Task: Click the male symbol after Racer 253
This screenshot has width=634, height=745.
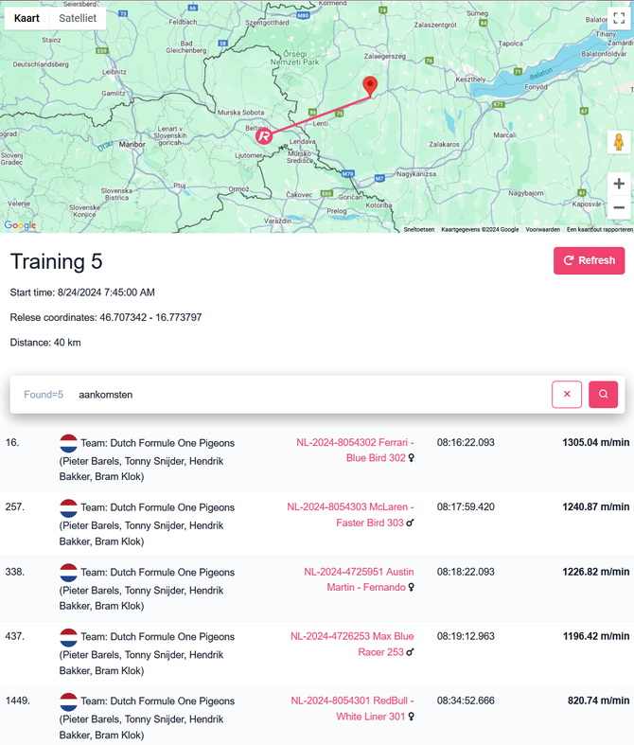Action: click(x=410, y=652)
